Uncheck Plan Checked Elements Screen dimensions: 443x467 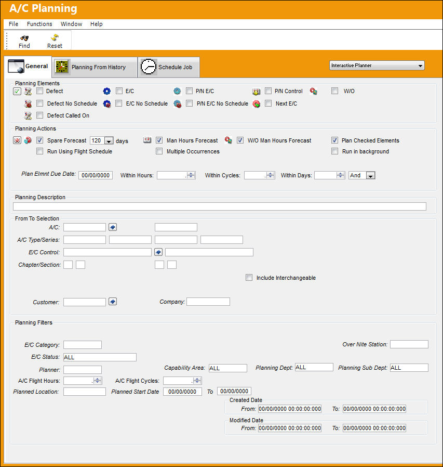334,140
